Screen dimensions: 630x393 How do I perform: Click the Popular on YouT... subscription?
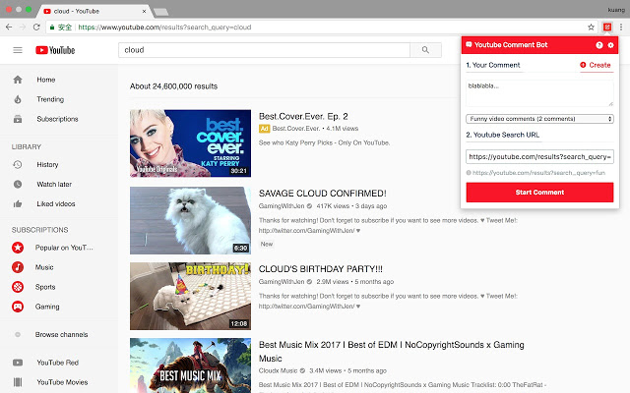(64, 248)
